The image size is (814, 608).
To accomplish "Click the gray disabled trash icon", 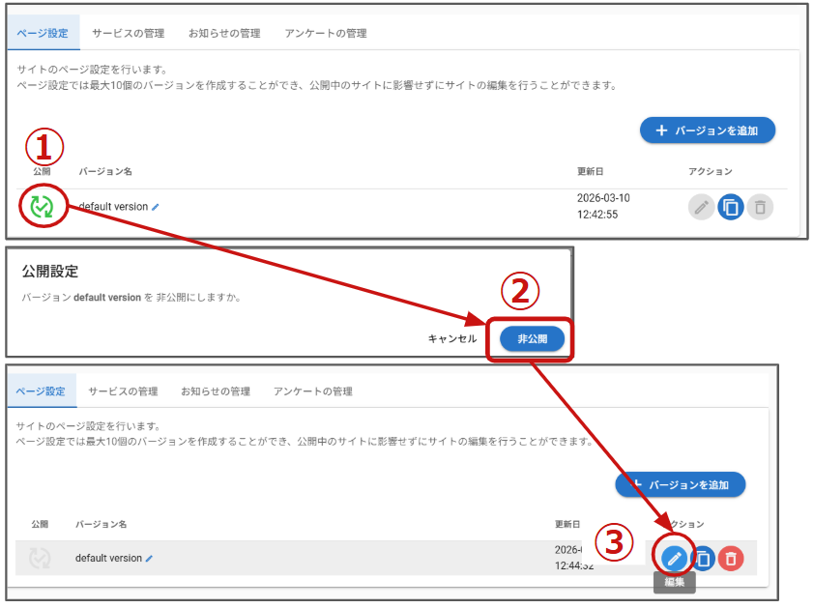I will coord(761,207).
